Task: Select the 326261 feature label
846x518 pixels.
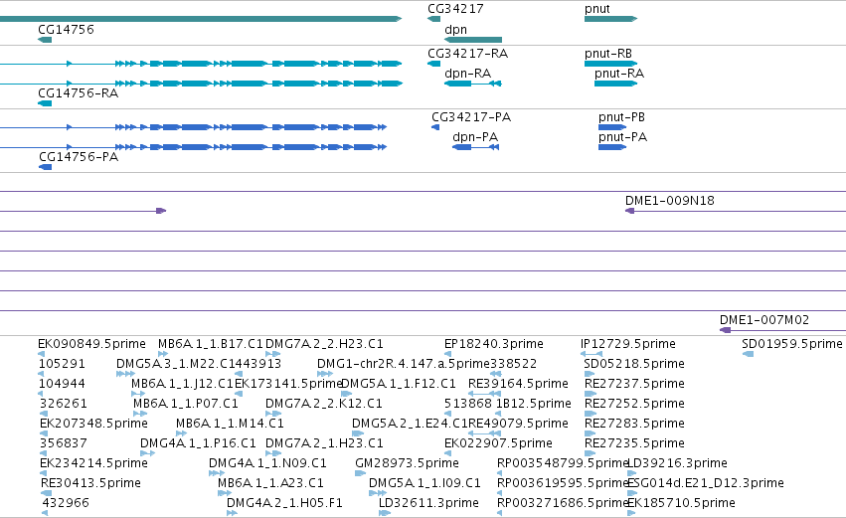Action: point(63,403)
